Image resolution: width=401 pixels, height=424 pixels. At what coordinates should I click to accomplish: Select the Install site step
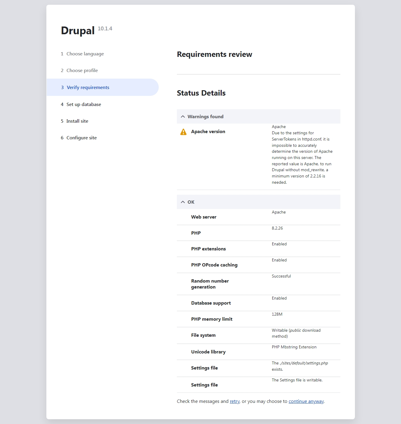77,121
